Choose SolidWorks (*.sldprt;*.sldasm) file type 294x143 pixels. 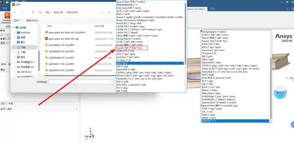click(219, 99)
